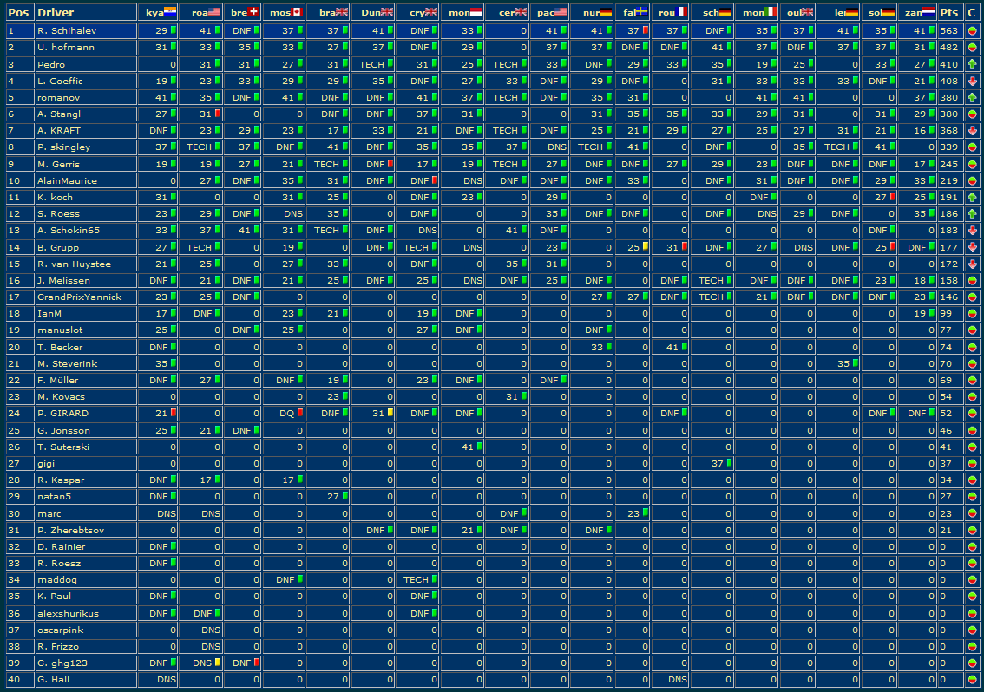
Task: Click yellow marker in P. GIRARD's Dun cell
Action: pyautogui.click(x=390, y=413)
